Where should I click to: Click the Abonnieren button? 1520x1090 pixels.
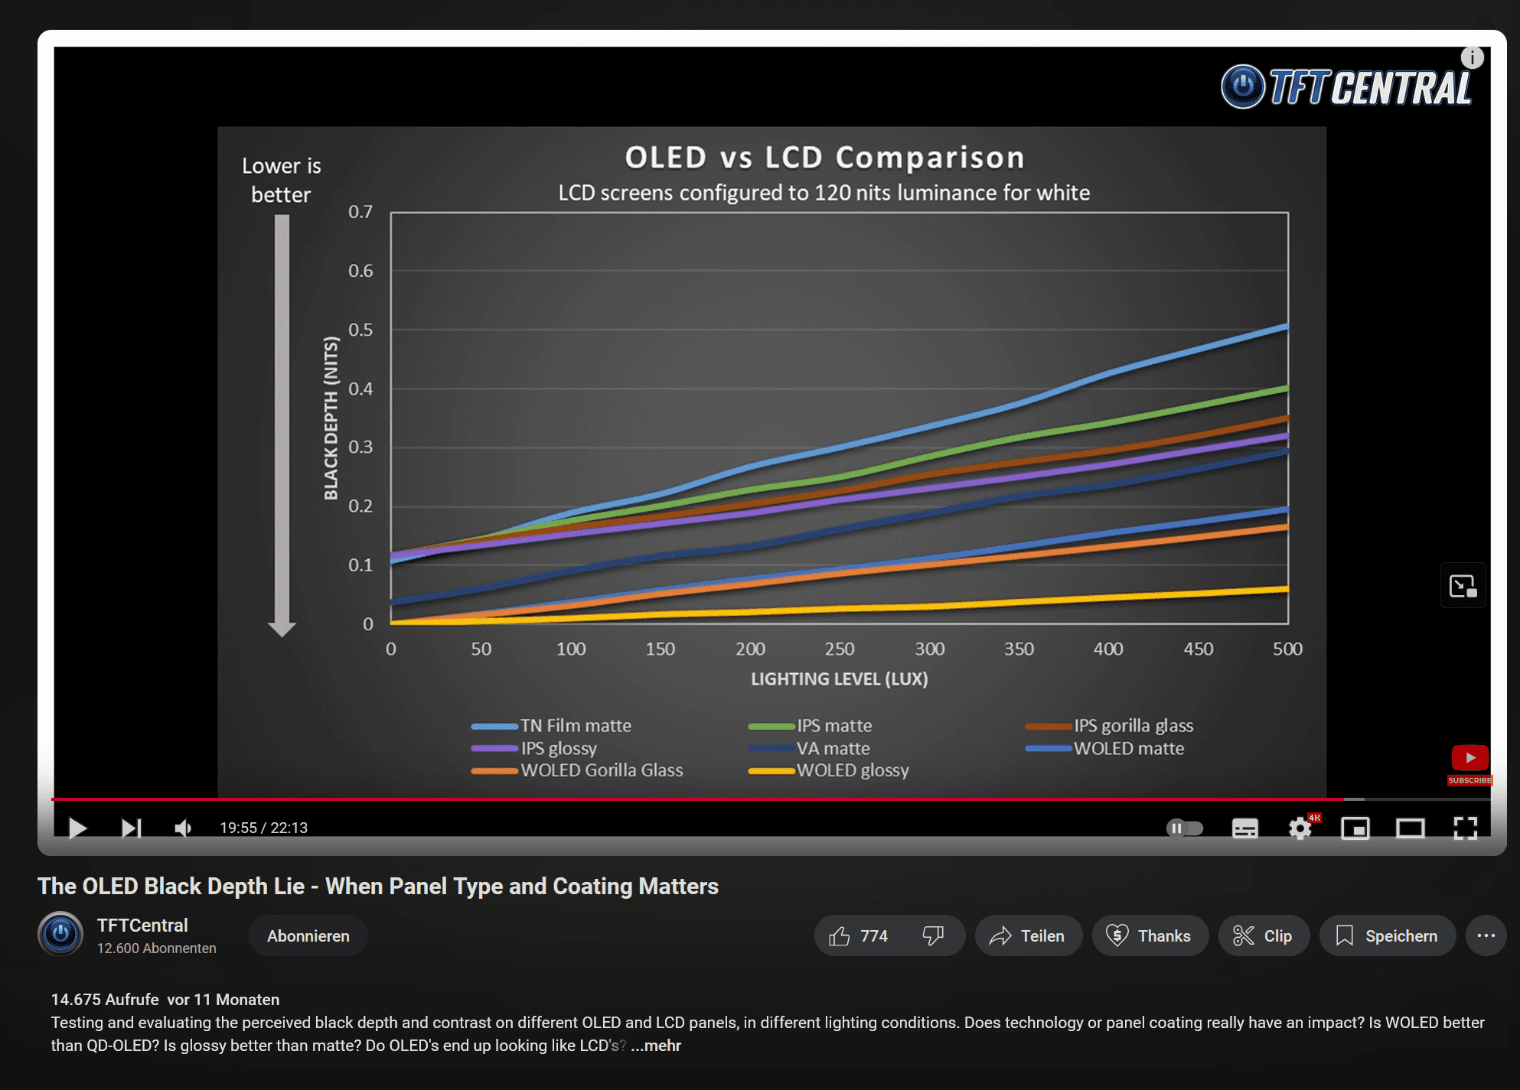(308, 936)
